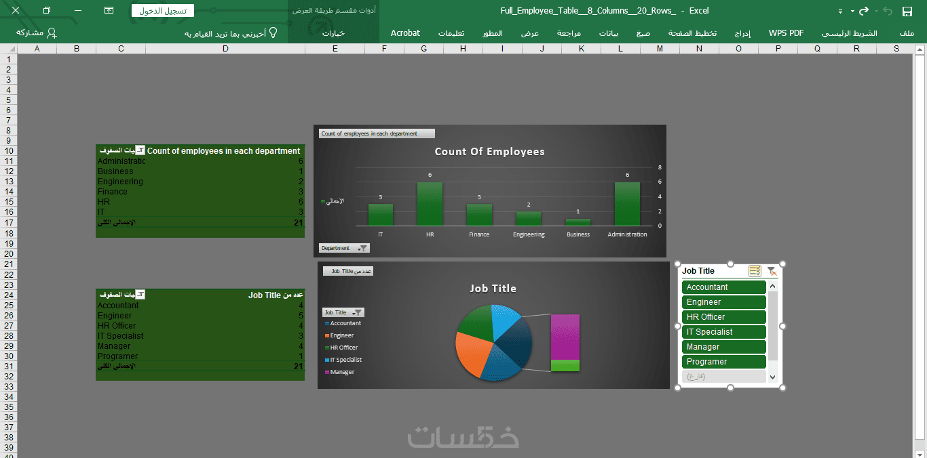Select Accountant in the slicer

pyautogui.click(x=724, y=287)
